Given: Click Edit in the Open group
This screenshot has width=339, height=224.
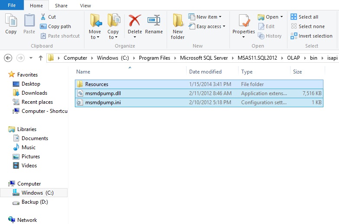Looking at the screenshot, I should click(x=266, y=26).
